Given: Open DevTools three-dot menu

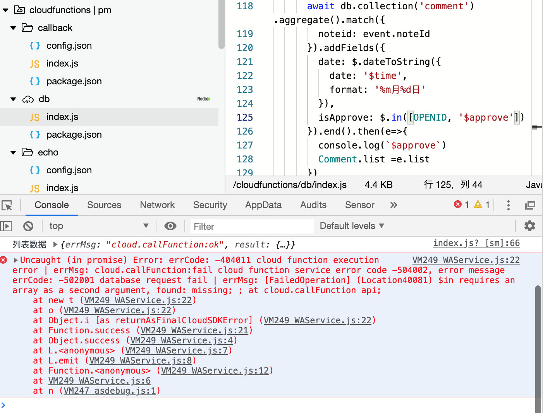Looking at the screenshot, I should coord(508,205).
